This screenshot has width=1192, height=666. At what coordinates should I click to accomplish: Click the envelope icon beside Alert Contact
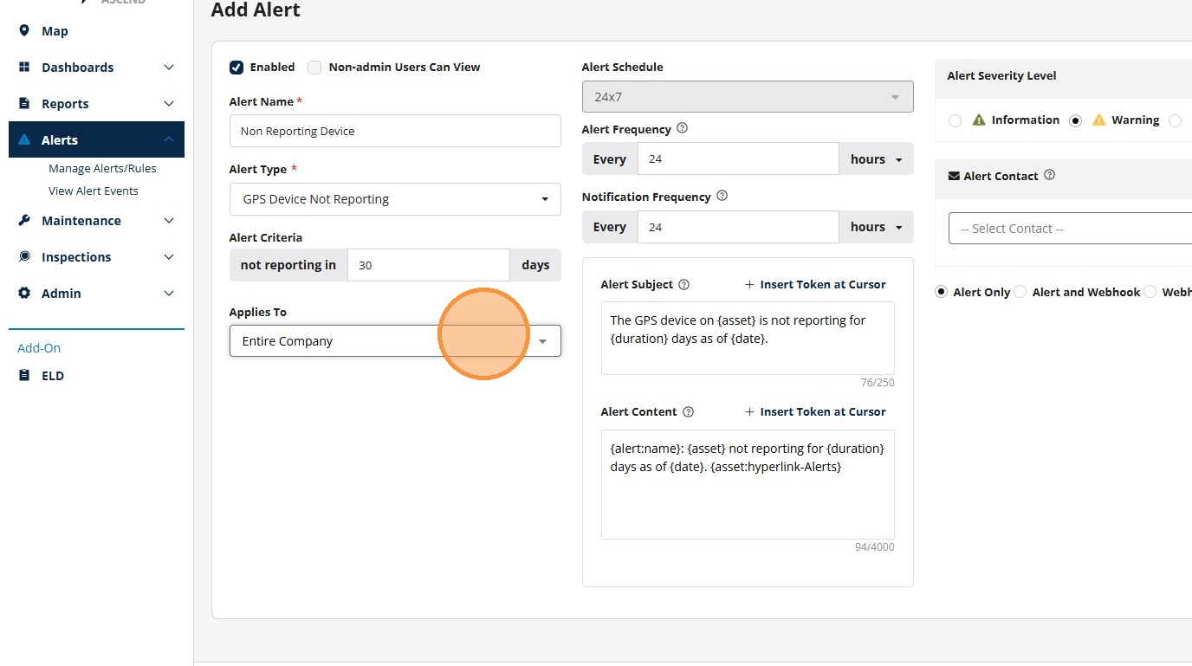coord(954,176)
